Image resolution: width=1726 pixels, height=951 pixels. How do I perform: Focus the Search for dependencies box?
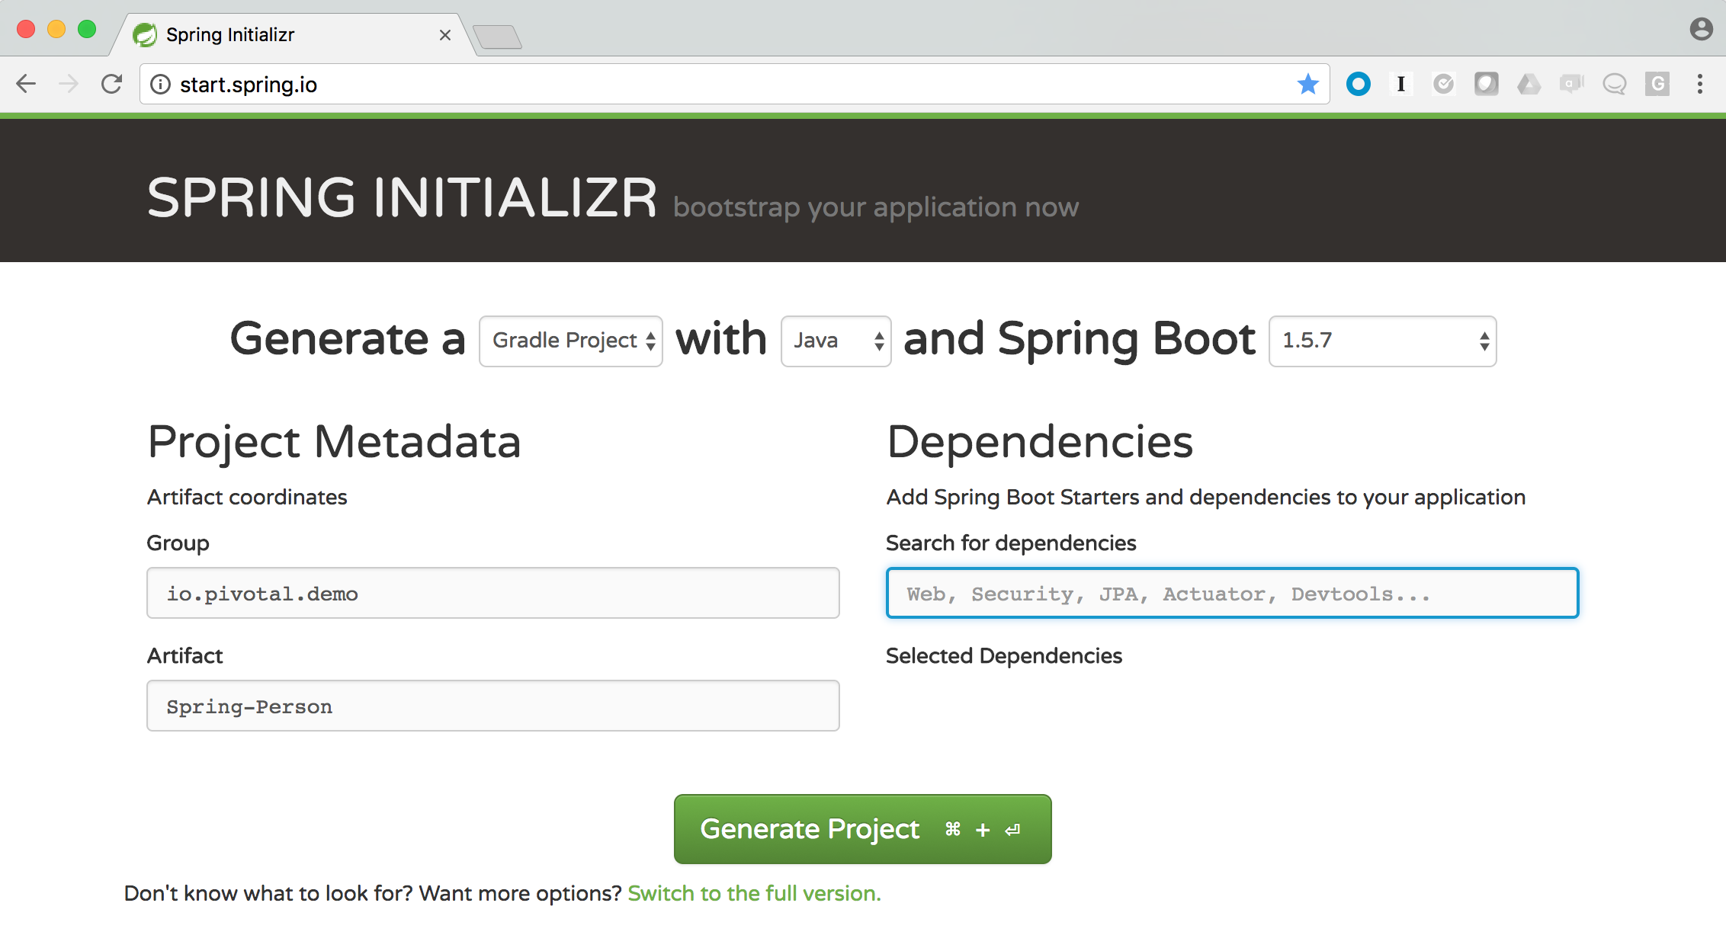[1232, 593]
